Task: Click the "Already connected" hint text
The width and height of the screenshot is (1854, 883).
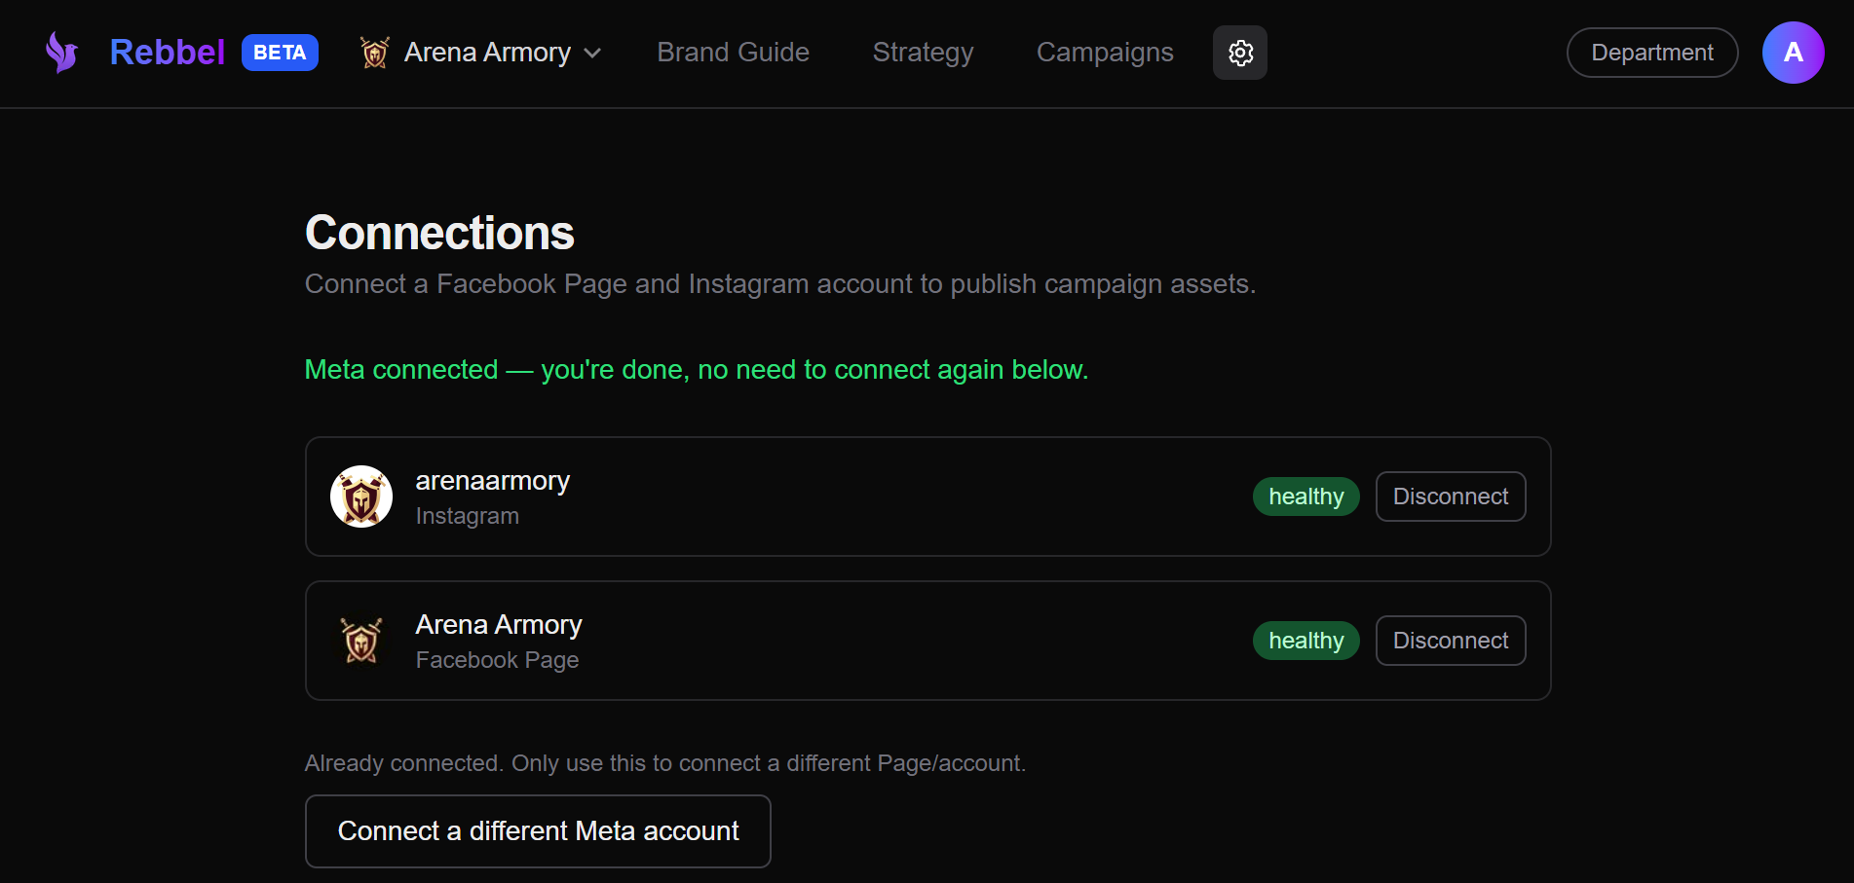Action: (665, 763)
